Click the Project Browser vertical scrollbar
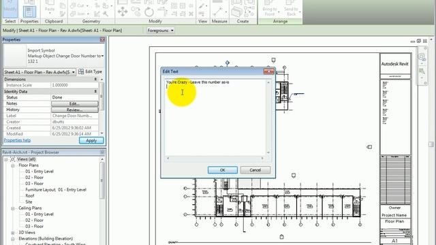The image size is (436, 245). [102, 201]
